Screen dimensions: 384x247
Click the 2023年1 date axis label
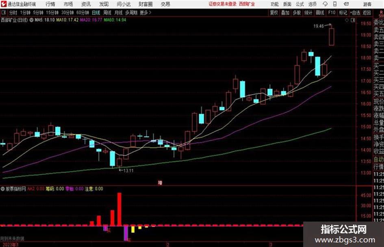point(10,244)
